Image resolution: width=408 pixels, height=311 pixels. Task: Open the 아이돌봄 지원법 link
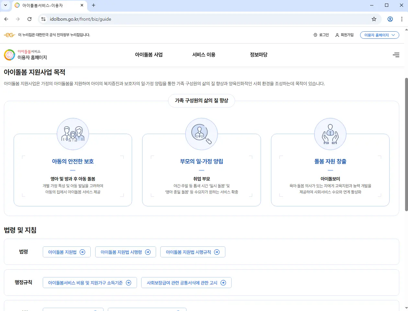pyautogui.click(x=66, y=252)
